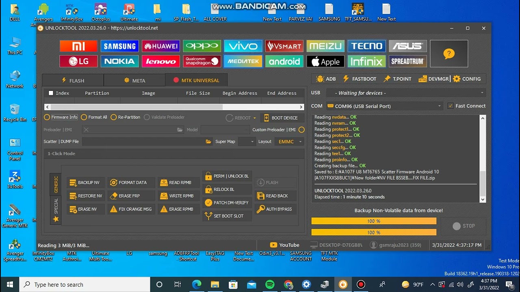Select the Qualcomm Snapdragon logo
This screenshot has height=292, width=520.
(202, 61)
